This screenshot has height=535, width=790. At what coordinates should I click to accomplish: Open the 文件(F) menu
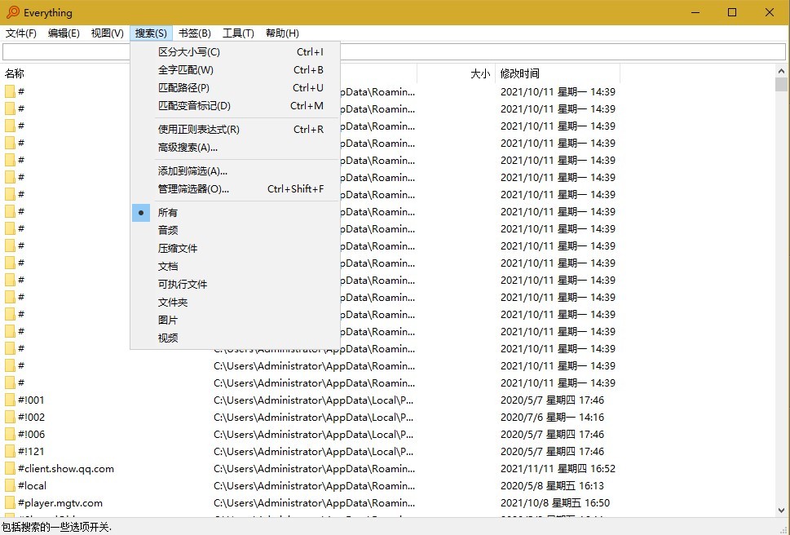(21, 33)
